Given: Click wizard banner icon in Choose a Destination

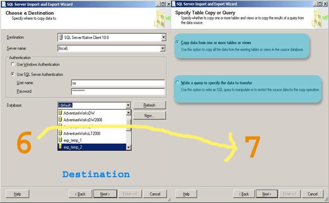Looking at the screenshot, I should pyautogui.click(x=162, y=19).
